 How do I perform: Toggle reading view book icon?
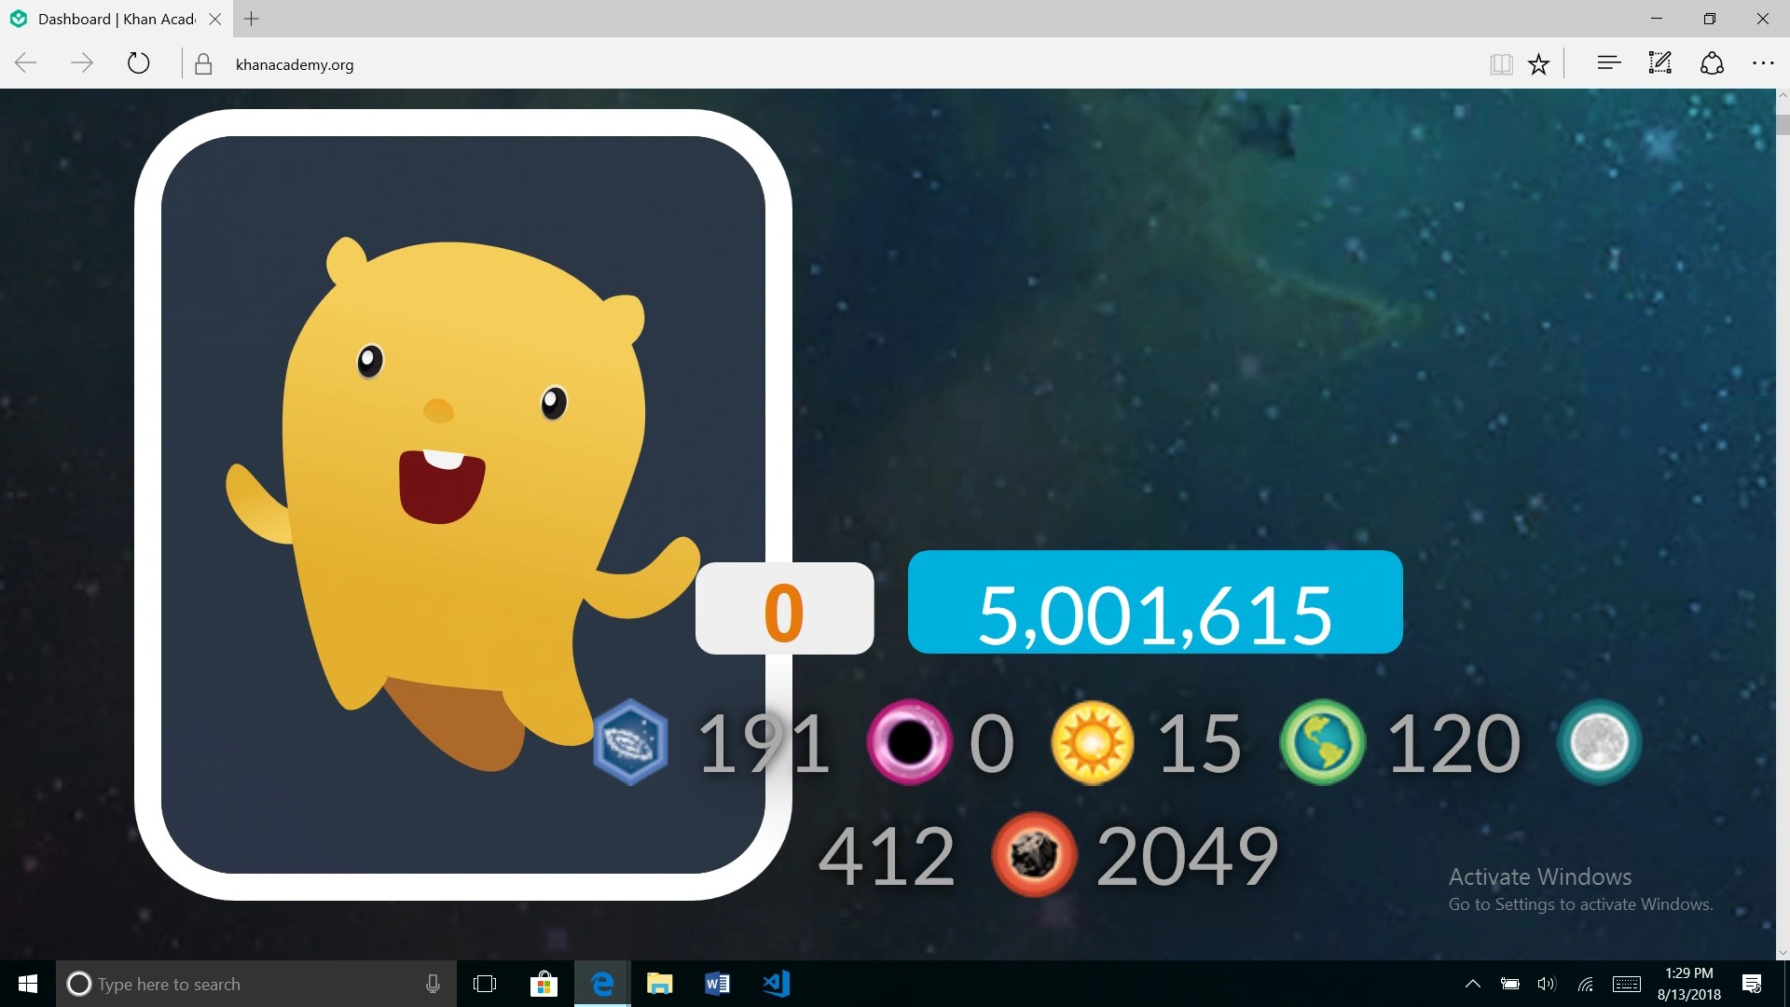[1501, 63]
